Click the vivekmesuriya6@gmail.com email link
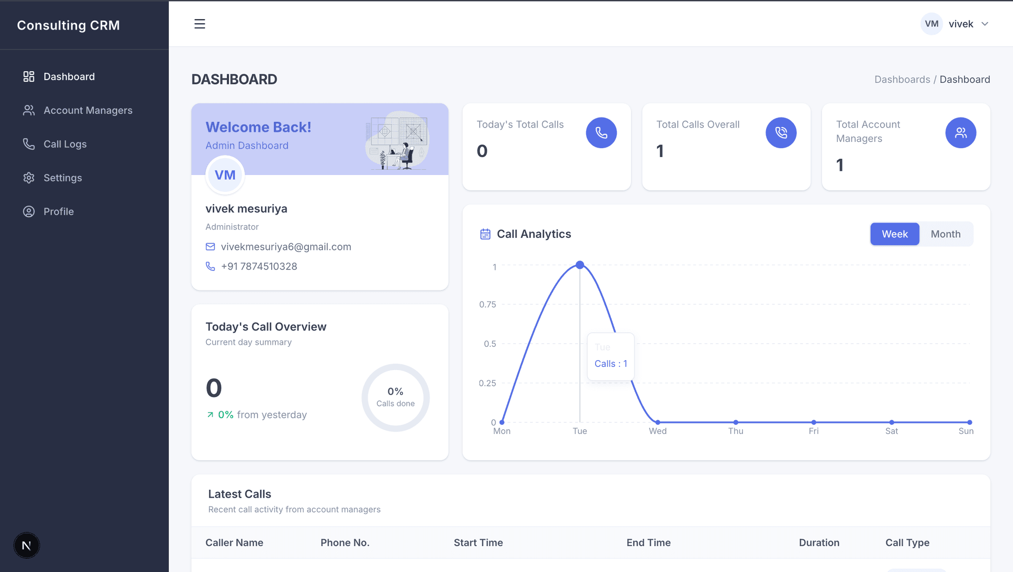The image size is (1013, 572). pyautogui.click(x=286, y=246)
